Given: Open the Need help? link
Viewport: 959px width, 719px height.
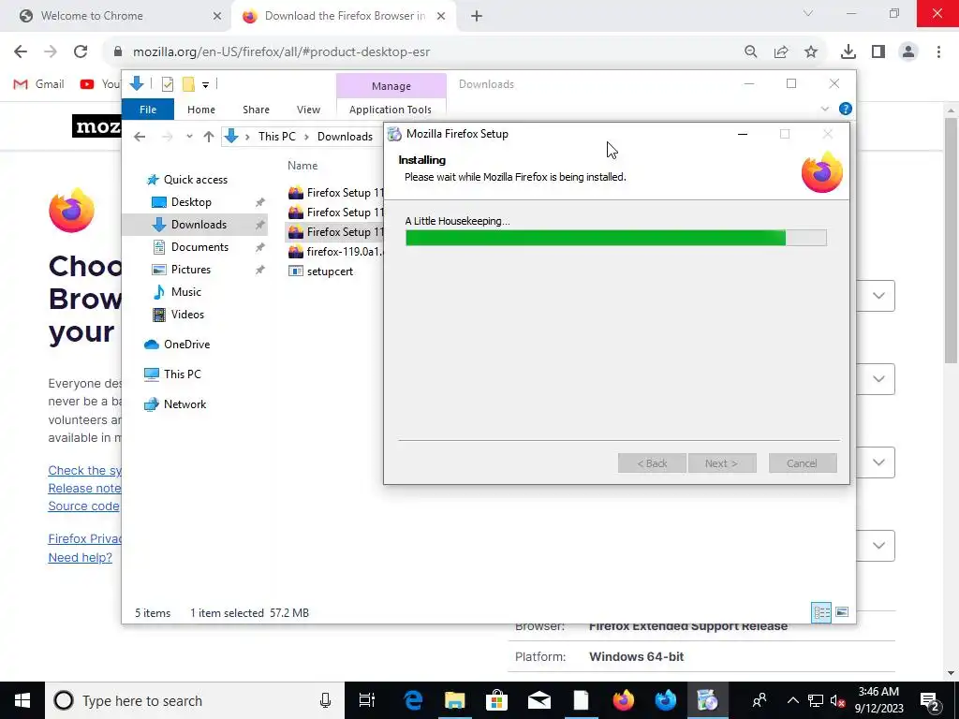Looking at the screenshot, I should pos(81,558).
